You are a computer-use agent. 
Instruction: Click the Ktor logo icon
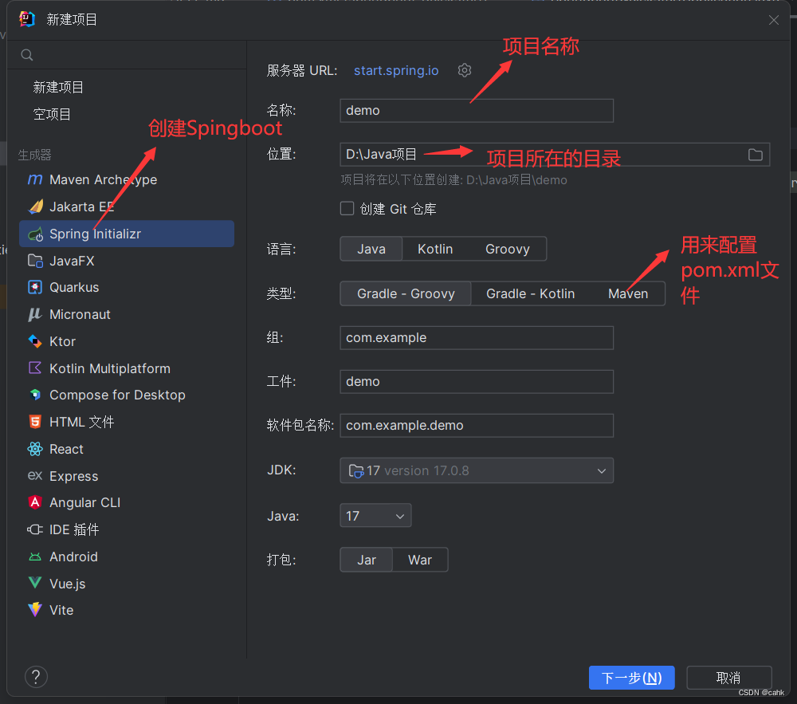coord(35,341)
